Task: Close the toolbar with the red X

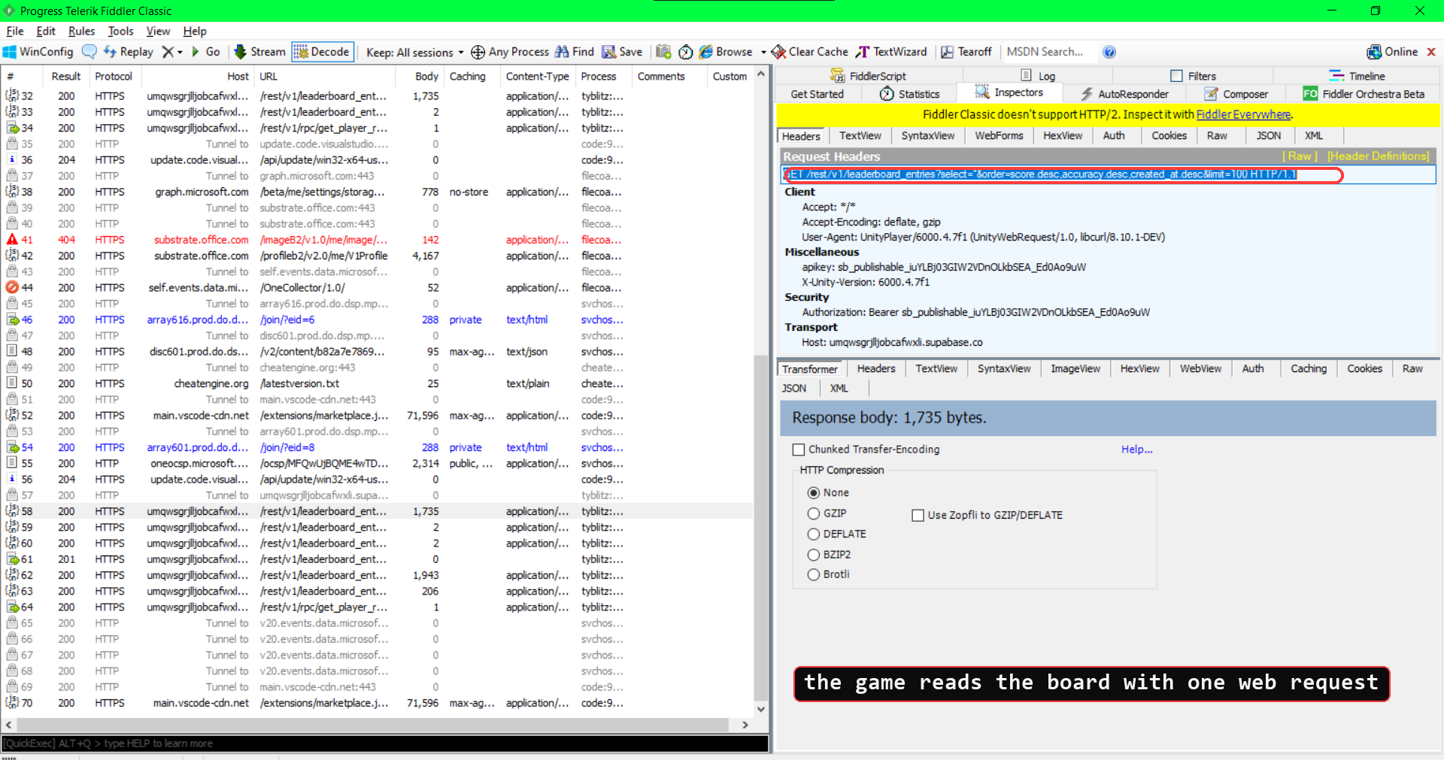Action: pos(1431,52)
